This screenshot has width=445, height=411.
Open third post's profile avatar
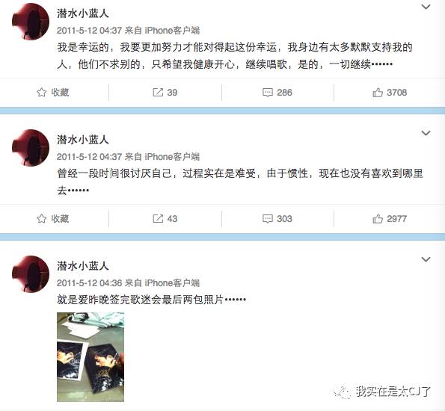[x=31, y=274]
